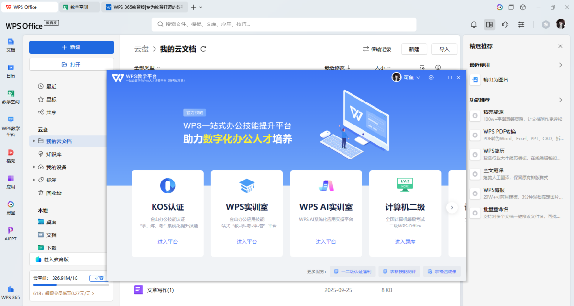The width and height of the screenshot is (574, 306).
Task: Click 进入平台 under KOS认证
Action: pos(167,242)
